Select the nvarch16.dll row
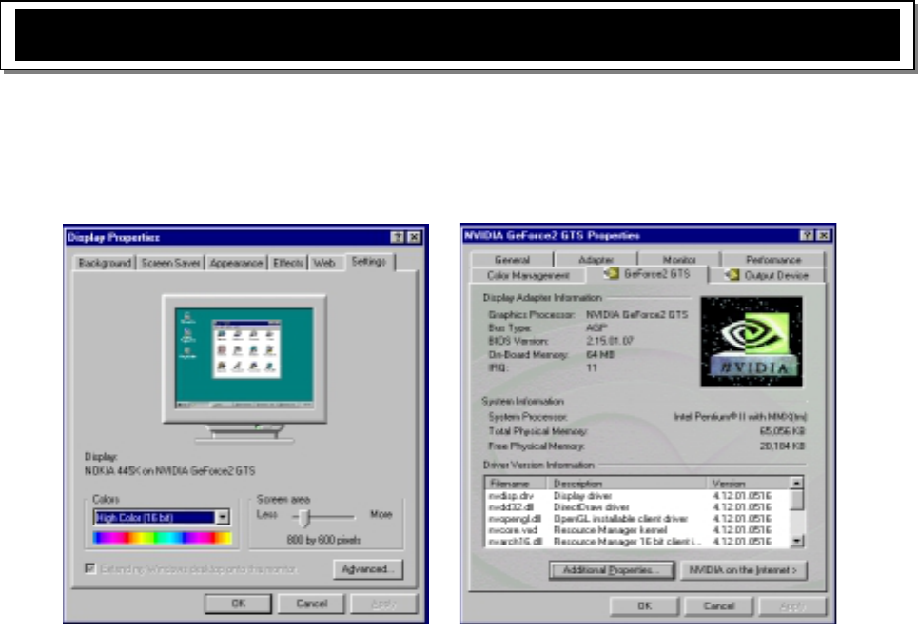 [637, 542]
